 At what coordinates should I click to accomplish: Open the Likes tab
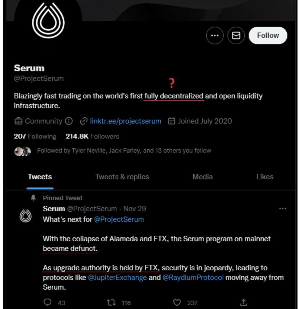265,177
